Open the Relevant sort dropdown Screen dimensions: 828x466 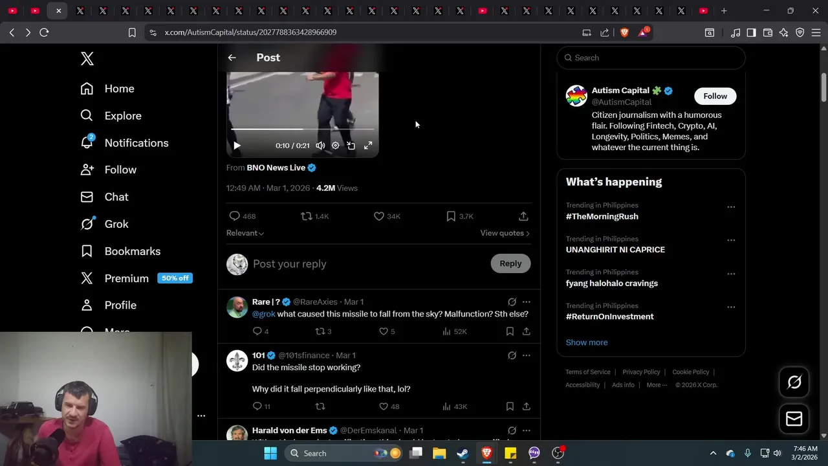[x=245, y=233]
